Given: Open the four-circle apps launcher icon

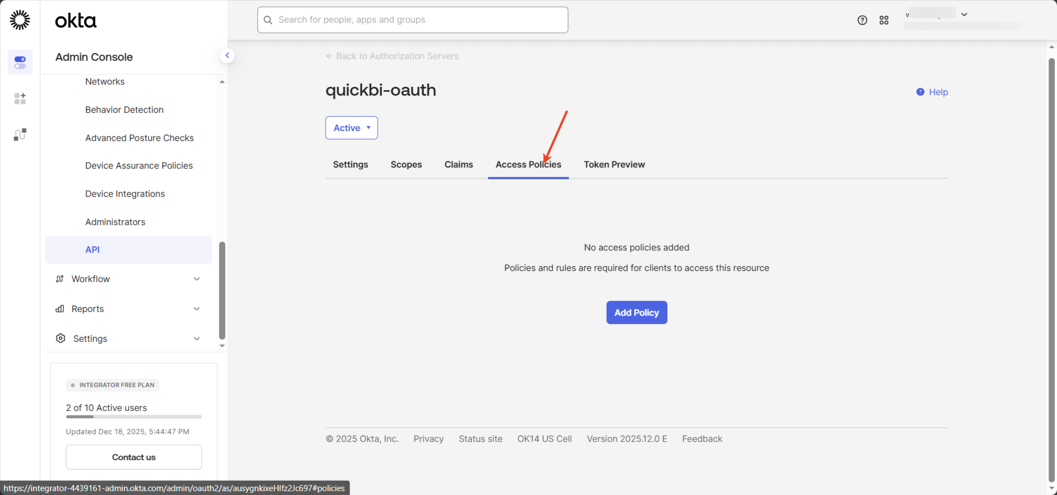Looking at the screenshot, I should pos(884,20).
